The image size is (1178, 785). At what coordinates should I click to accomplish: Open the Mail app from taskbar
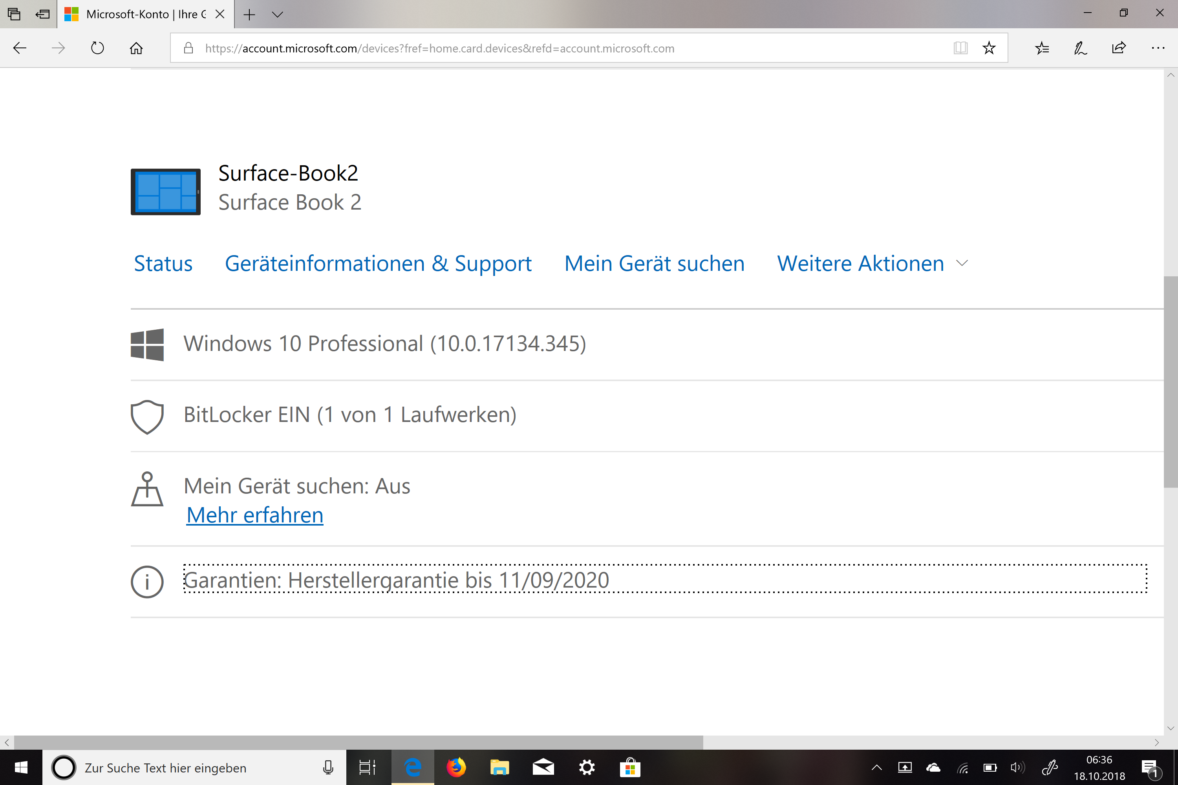tap(543, 767)
